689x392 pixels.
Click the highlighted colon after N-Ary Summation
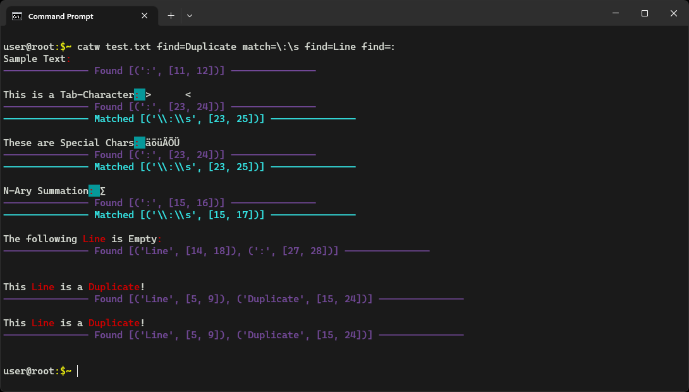click(93, 190)
